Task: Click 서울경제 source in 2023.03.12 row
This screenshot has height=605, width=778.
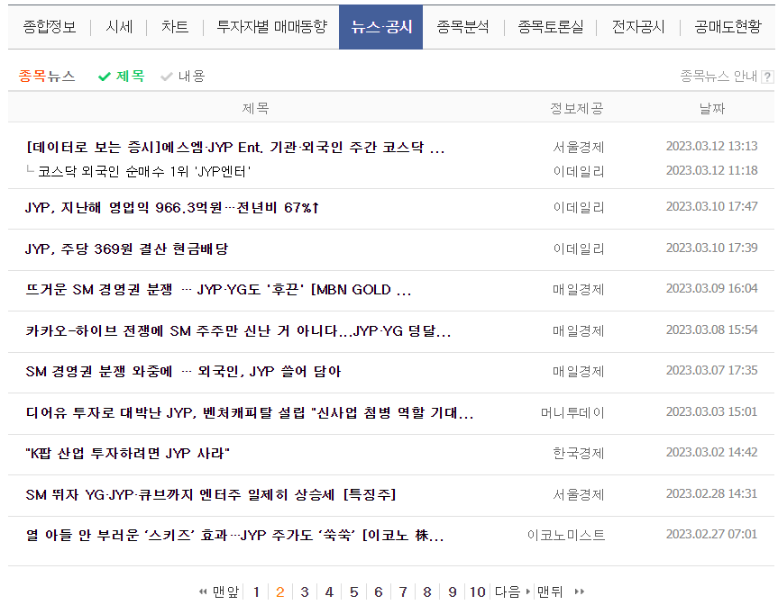Action: [x=579, y=147]
